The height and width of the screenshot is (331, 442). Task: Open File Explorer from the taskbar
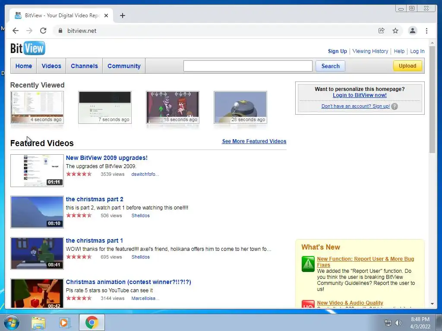[x=38, y=322]
